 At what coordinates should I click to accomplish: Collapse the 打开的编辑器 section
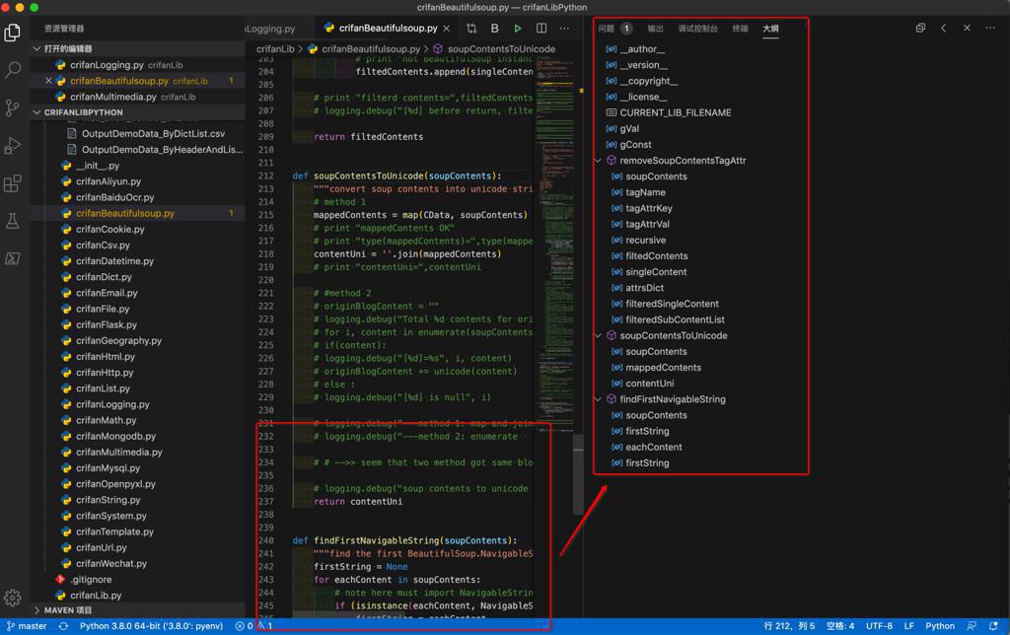coord(67,48)
